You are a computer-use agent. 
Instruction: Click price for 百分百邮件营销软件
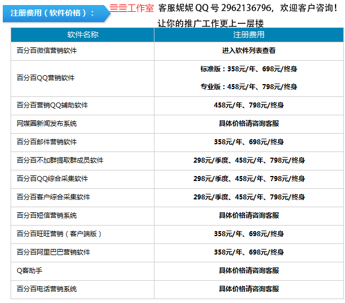click(249, 142)
